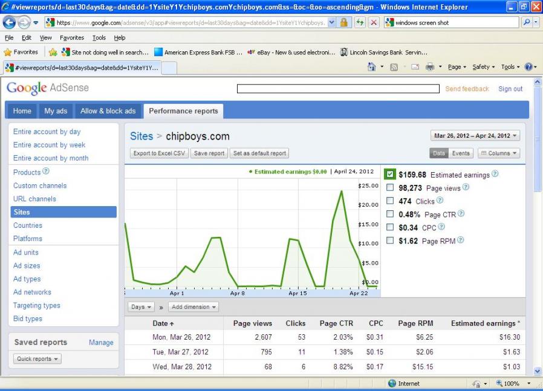Click the AdSense search input field
Viewport: 543px width, 391px height.
(338, 89)
